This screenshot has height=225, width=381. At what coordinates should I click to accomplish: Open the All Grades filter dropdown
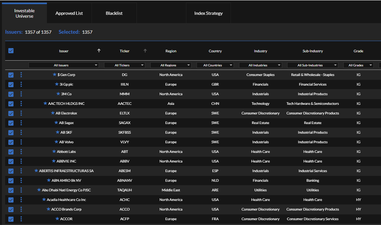358,65
